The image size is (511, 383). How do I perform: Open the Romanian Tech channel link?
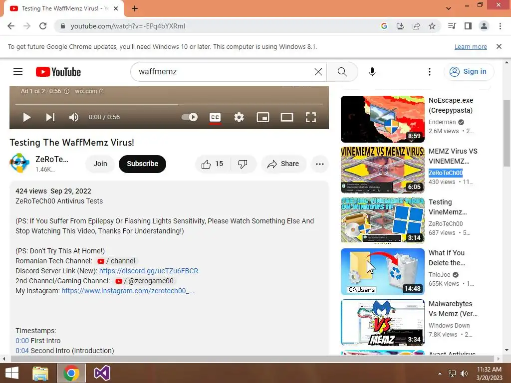coord(117,261)
